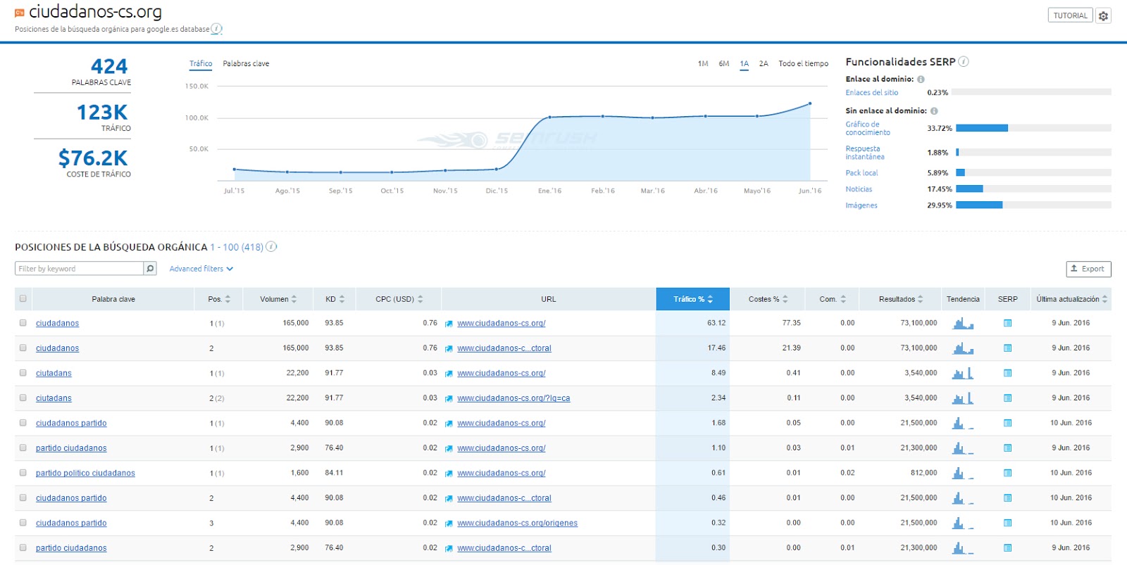Image resolution: width=1127 pixels, height=565 pixels.
Task: Open the Pack local SERP feature link
Action: tap(861, 173)
